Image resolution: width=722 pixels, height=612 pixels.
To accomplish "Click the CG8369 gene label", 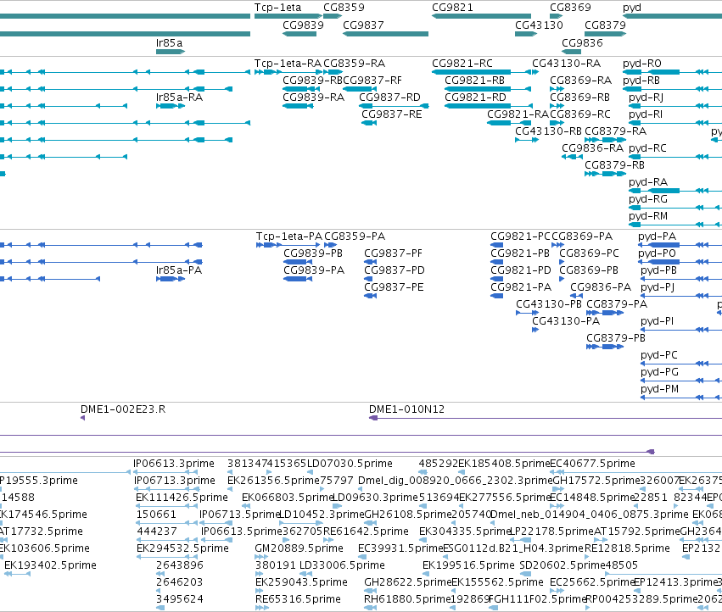I will coord(570,8).
